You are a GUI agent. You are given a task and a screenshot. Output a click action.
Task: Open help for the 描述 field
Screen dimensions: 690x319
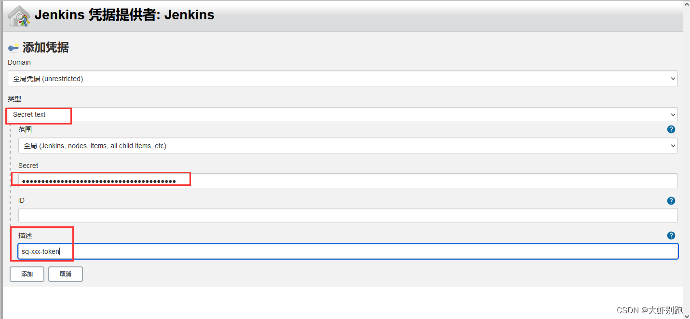[671, 236]
